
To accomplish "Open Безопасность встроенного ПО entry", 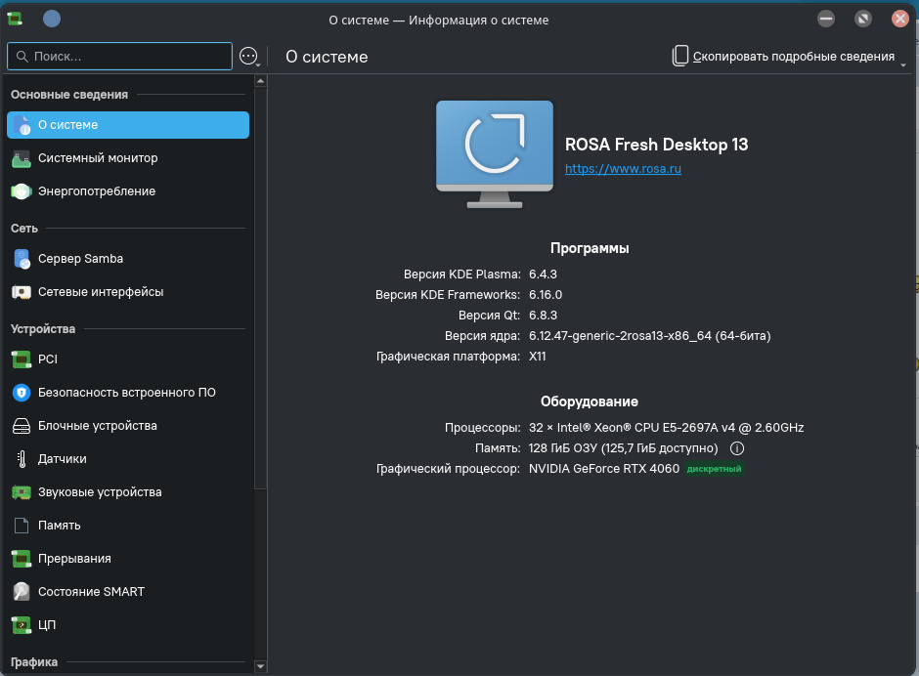I will click(128, 393).
